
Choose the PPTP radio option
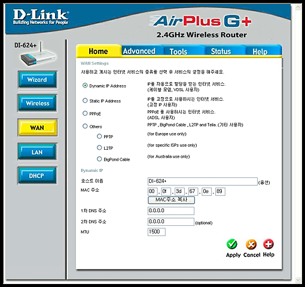pyautogui.click(x=99, y=137)
